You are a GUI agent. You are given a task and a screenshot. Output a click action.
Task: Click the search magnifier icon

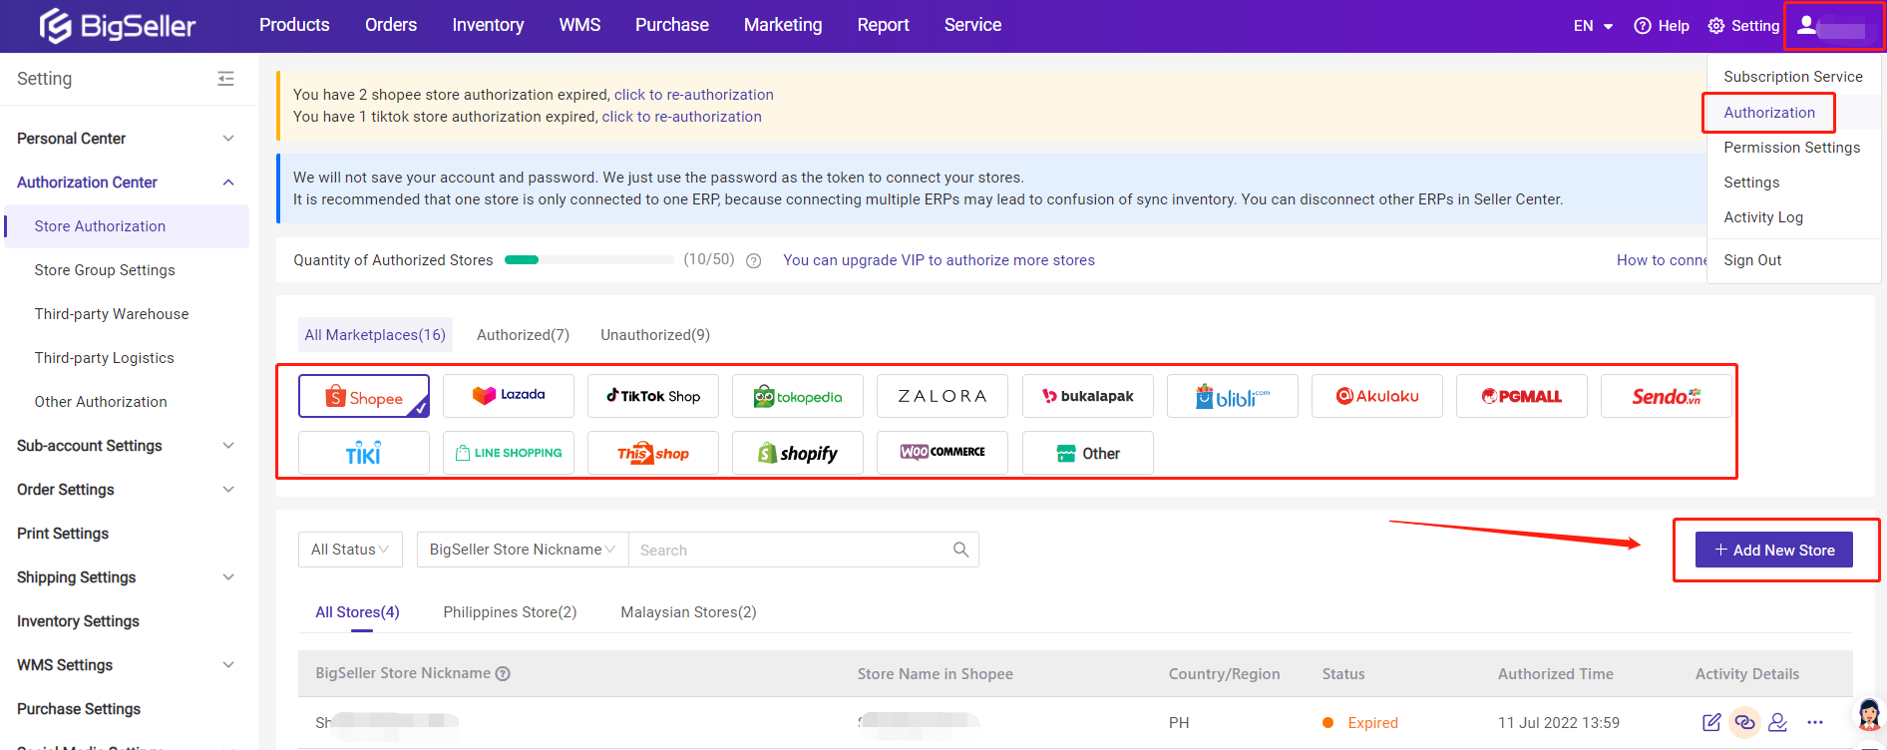pos(960,550)
